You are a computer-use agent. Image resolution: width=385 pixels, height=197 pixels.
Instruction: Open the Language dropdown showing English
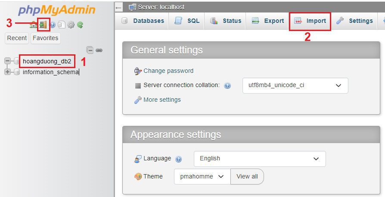click(x=259, y=159)
